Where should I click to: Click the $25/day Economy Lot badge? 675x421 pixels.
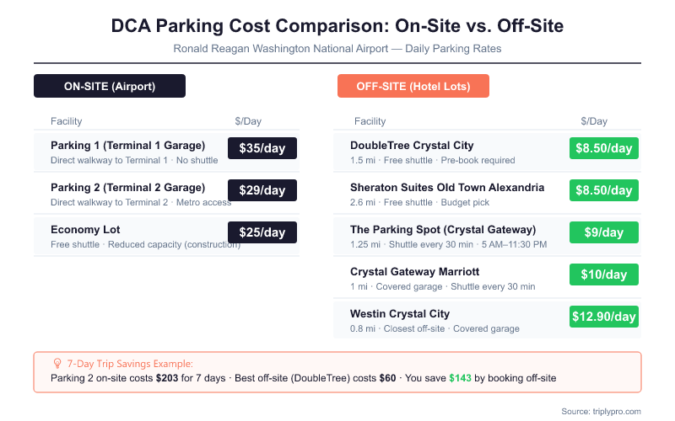[262, 232]
